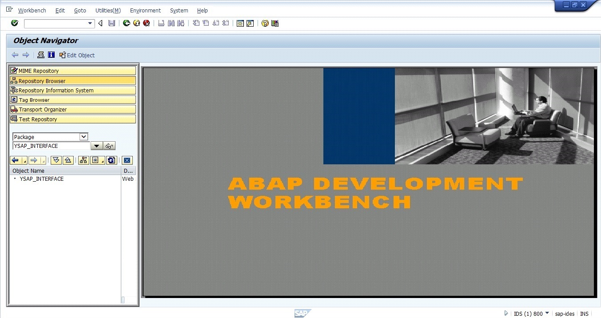The height and width of the screenshot is (318, 601).
Task: Click the Display Object List icon
Action: click(x=41, y=55)
